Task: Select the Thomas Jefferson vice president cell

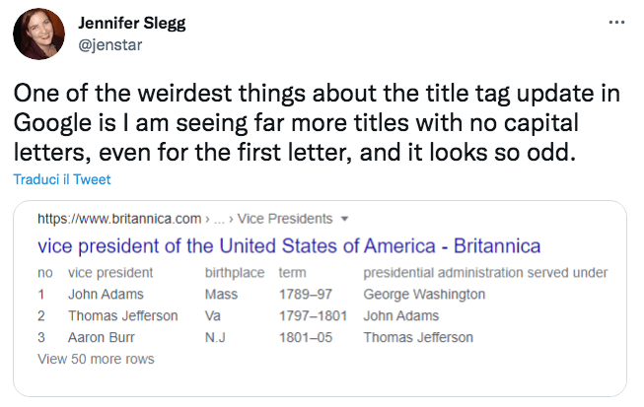Action: pos(123,316)
